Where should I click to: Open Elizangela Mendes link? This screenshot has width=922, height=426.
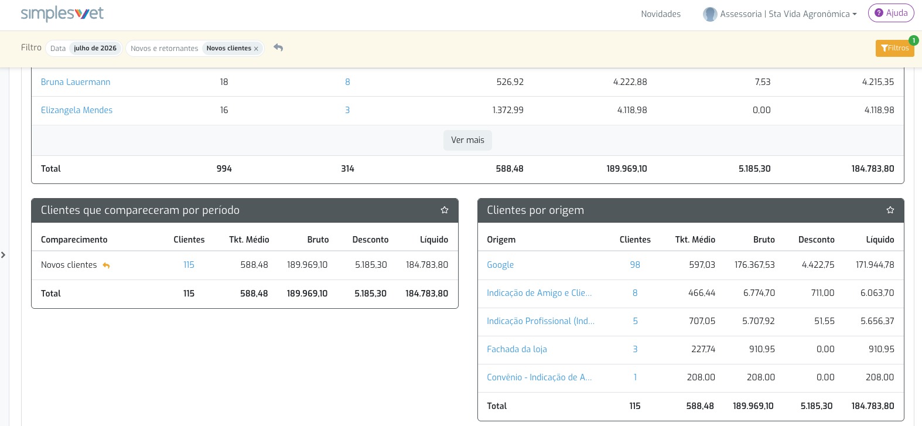(x=77, y=110)
